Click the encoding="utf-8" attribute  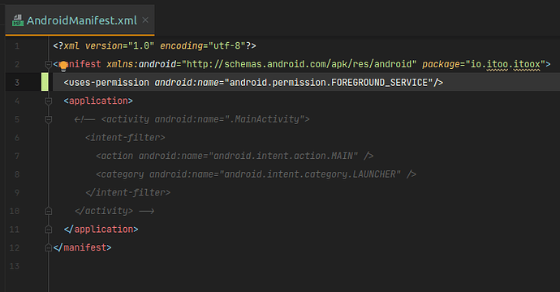(x=203, y=46)
